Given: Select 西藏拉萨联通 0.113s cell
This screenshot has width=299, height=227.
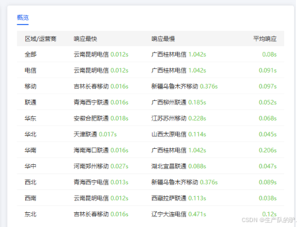Looking at the screenshot, I should (x=179, y=198).
